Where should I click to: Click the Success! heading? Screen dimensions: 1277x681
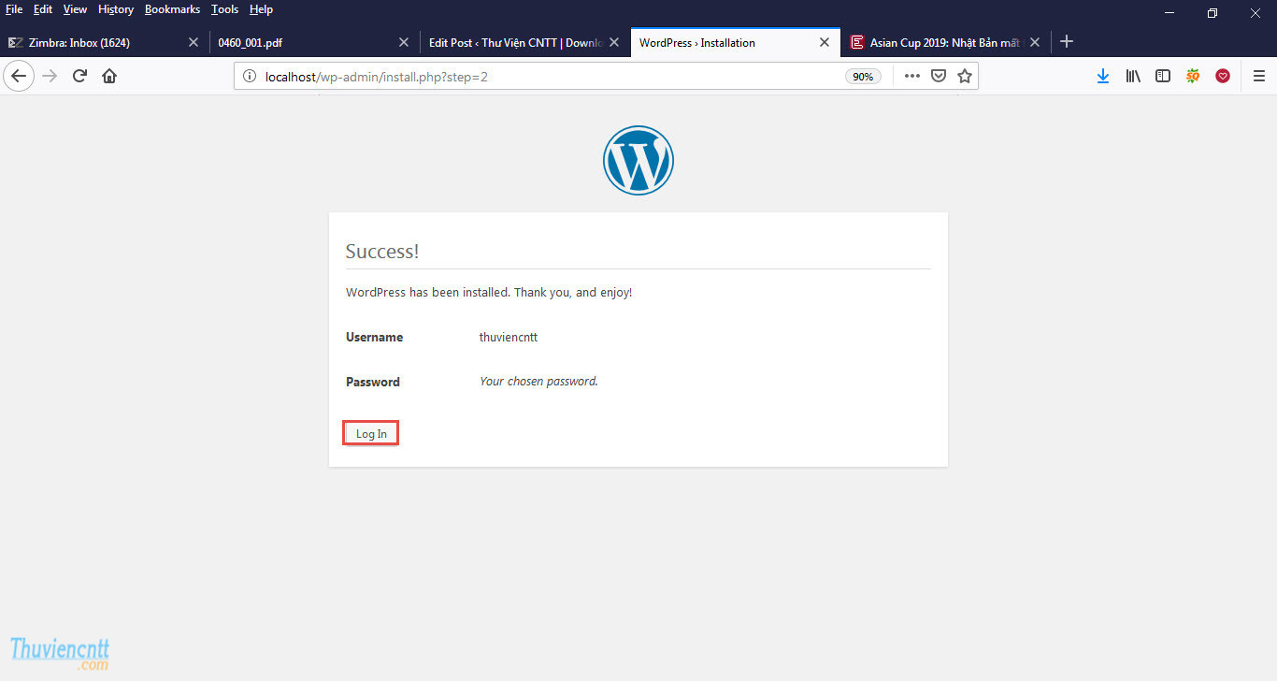tap(382, 251)
